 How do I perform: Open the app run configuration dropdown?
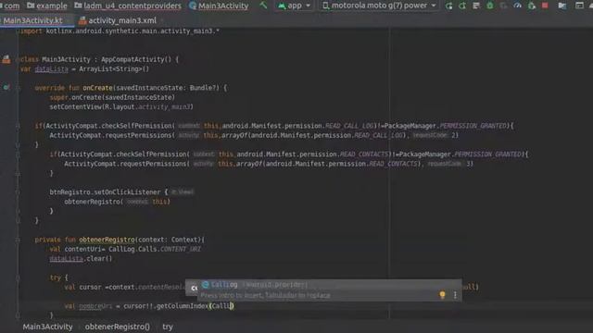coord(295,6)
